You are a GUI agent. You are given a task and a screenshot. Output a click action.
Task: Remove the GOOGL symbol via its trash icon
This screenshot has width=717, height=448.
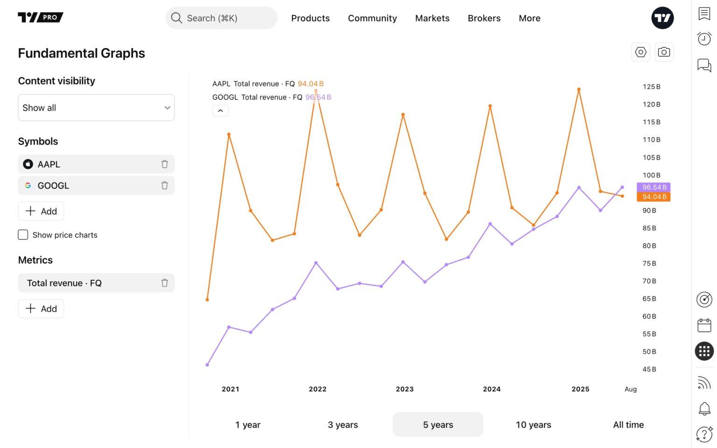click(x=164, y=185)
